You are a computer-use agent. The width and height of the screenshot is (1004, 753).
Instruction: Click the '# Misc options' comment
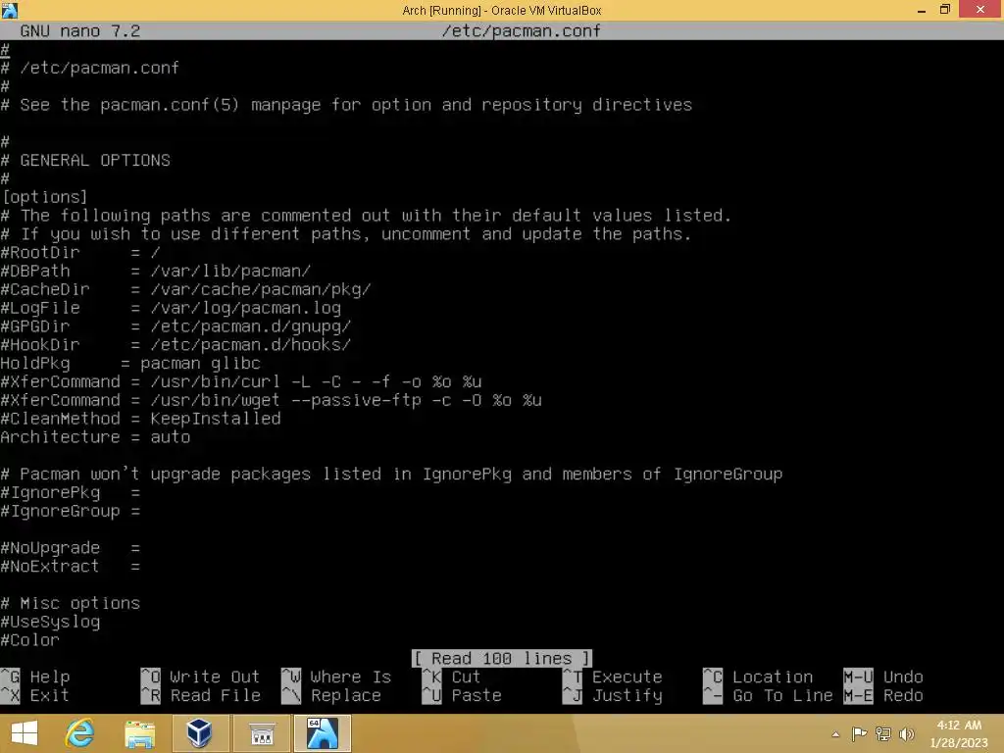[70, 604]
